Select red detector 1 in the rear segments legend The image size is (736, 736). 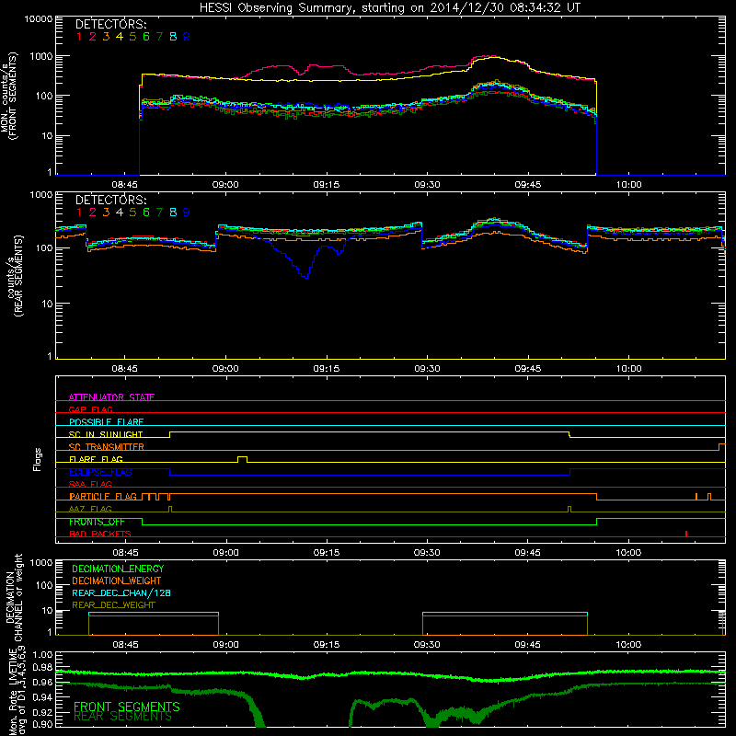tap(79, 213)
